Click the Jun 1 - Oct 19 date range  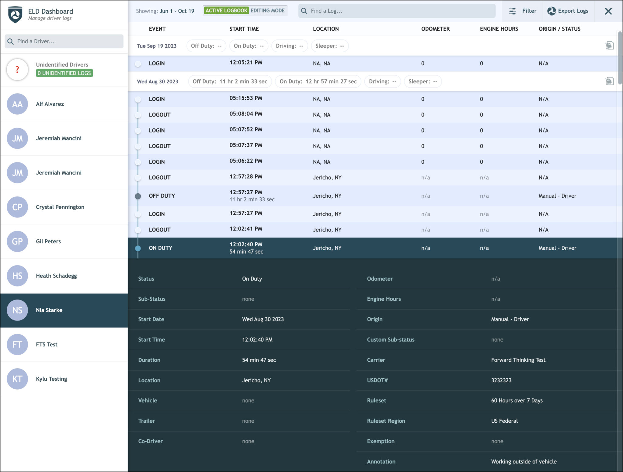click(177, 11)
